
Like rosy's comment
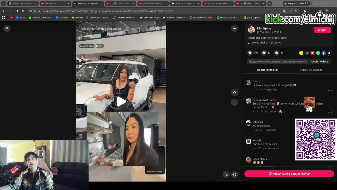329,90
